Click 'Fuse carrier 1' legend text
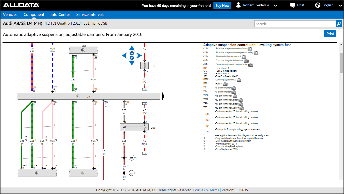Viewport: 344px width, 194px height. coord(222,68)
